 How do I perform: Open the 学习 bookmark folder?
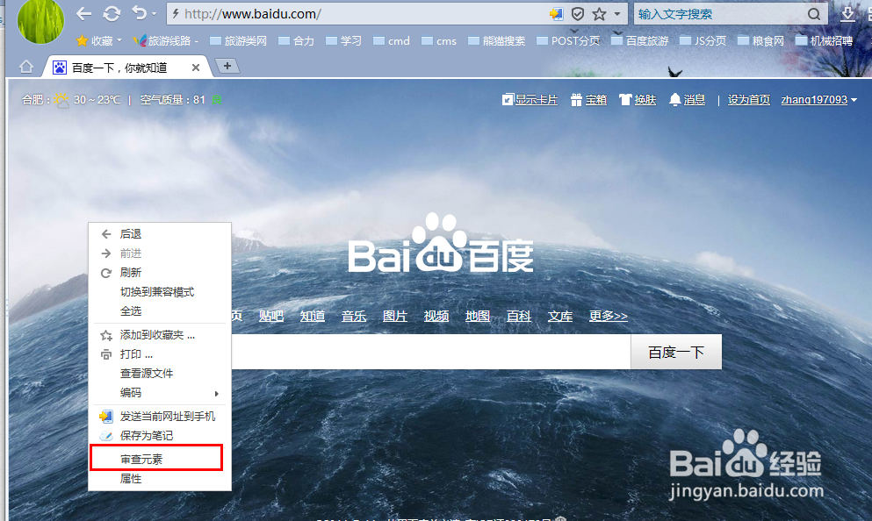(x=343, y=40)
